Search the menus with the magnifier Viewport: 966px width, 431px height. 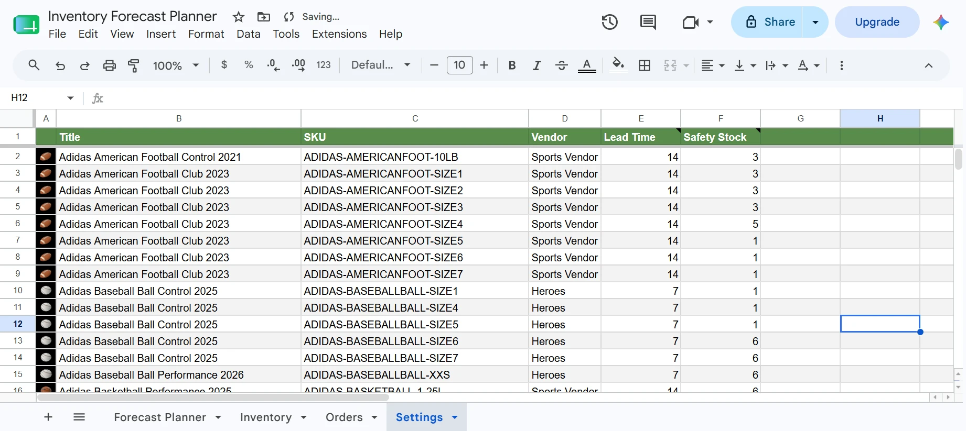point(34,65)
